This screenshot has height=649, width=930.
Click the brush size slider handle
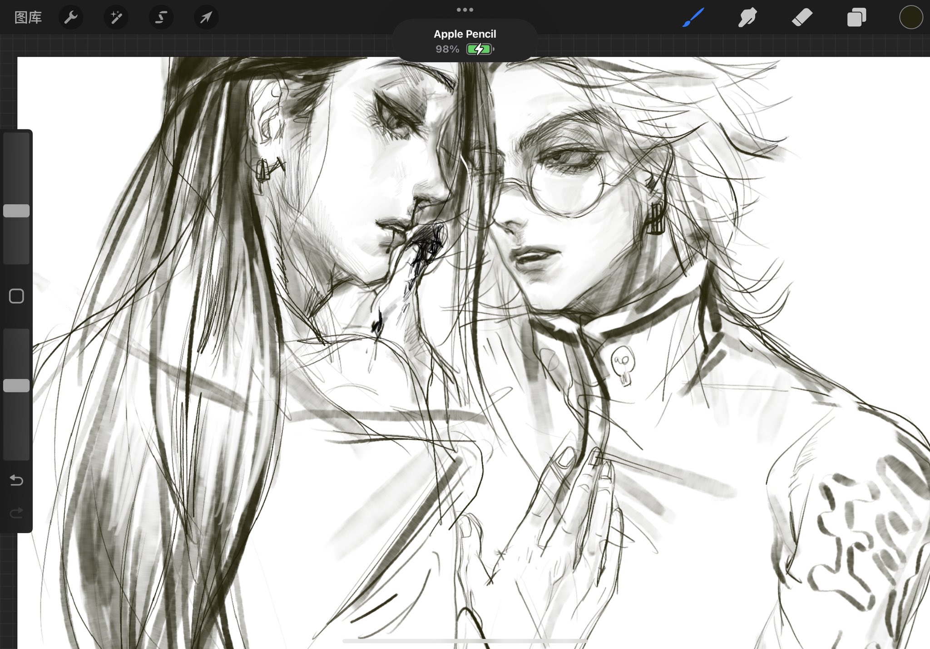16,211
